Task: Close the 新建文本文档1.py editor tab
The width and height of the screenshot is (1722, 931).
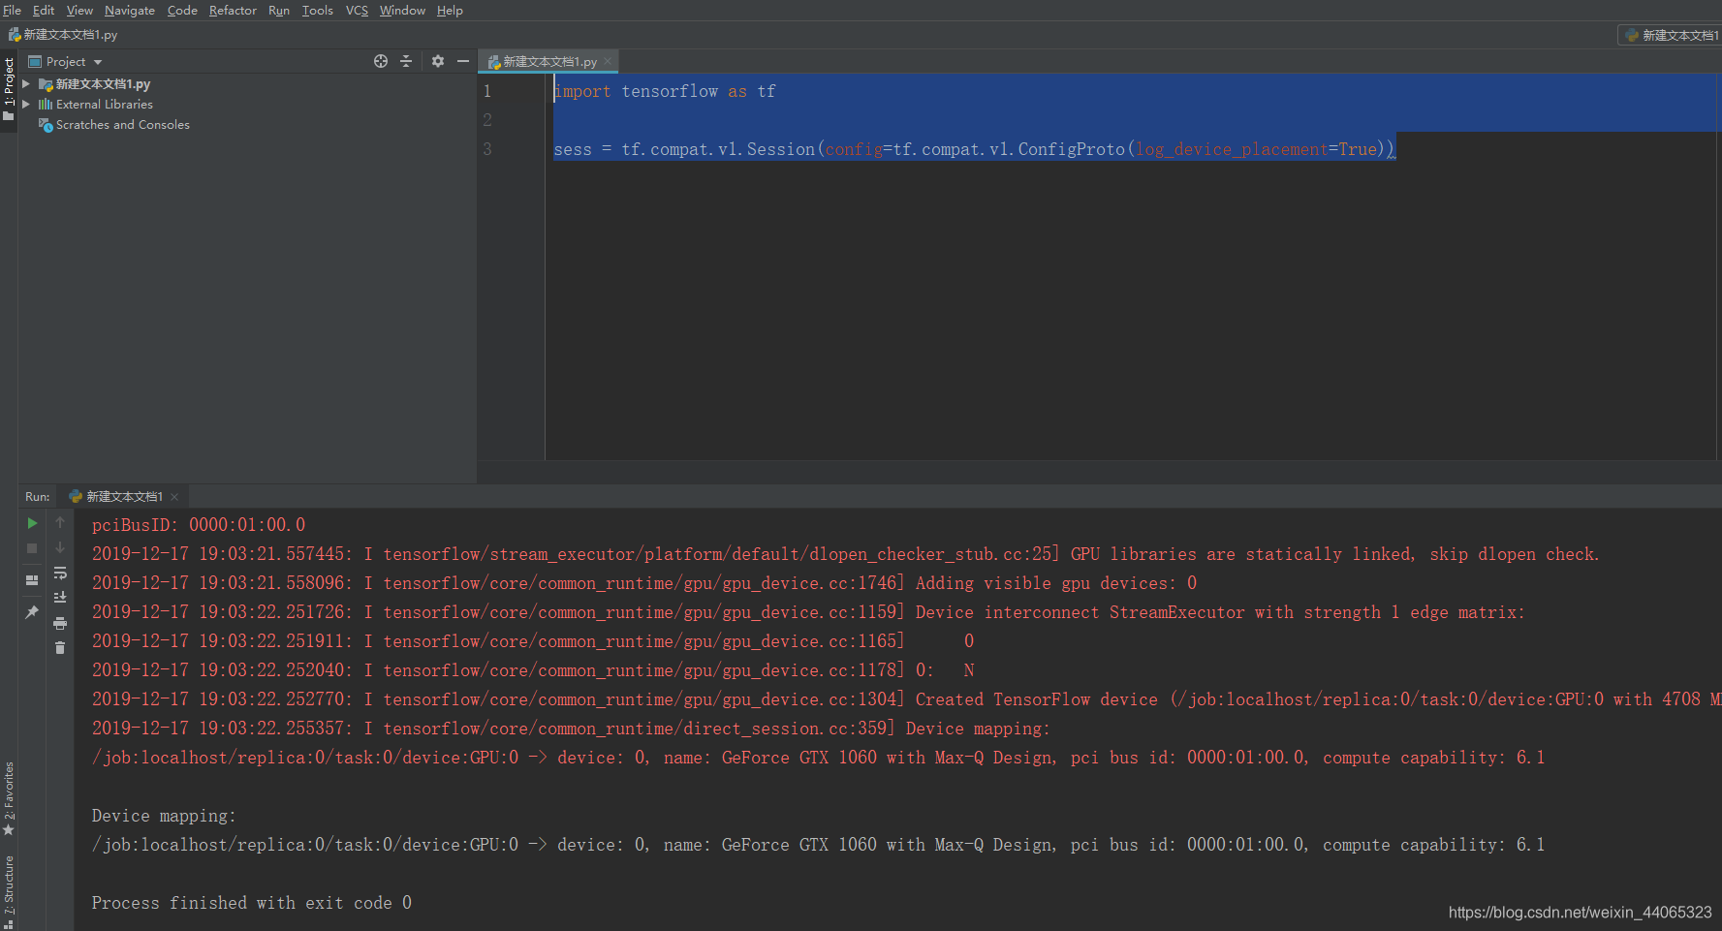Action: click(x=608, y=61)
